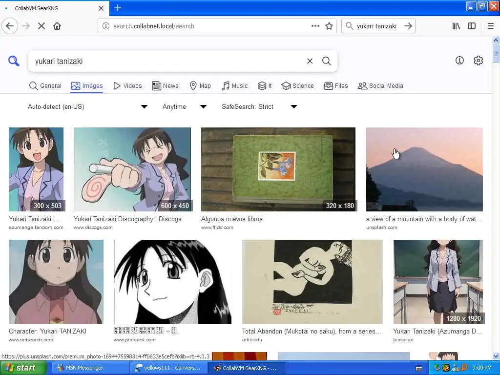Click the SearXNG magnifier logo
Viewport: 500px width, 375px height.
click(14, 61)
